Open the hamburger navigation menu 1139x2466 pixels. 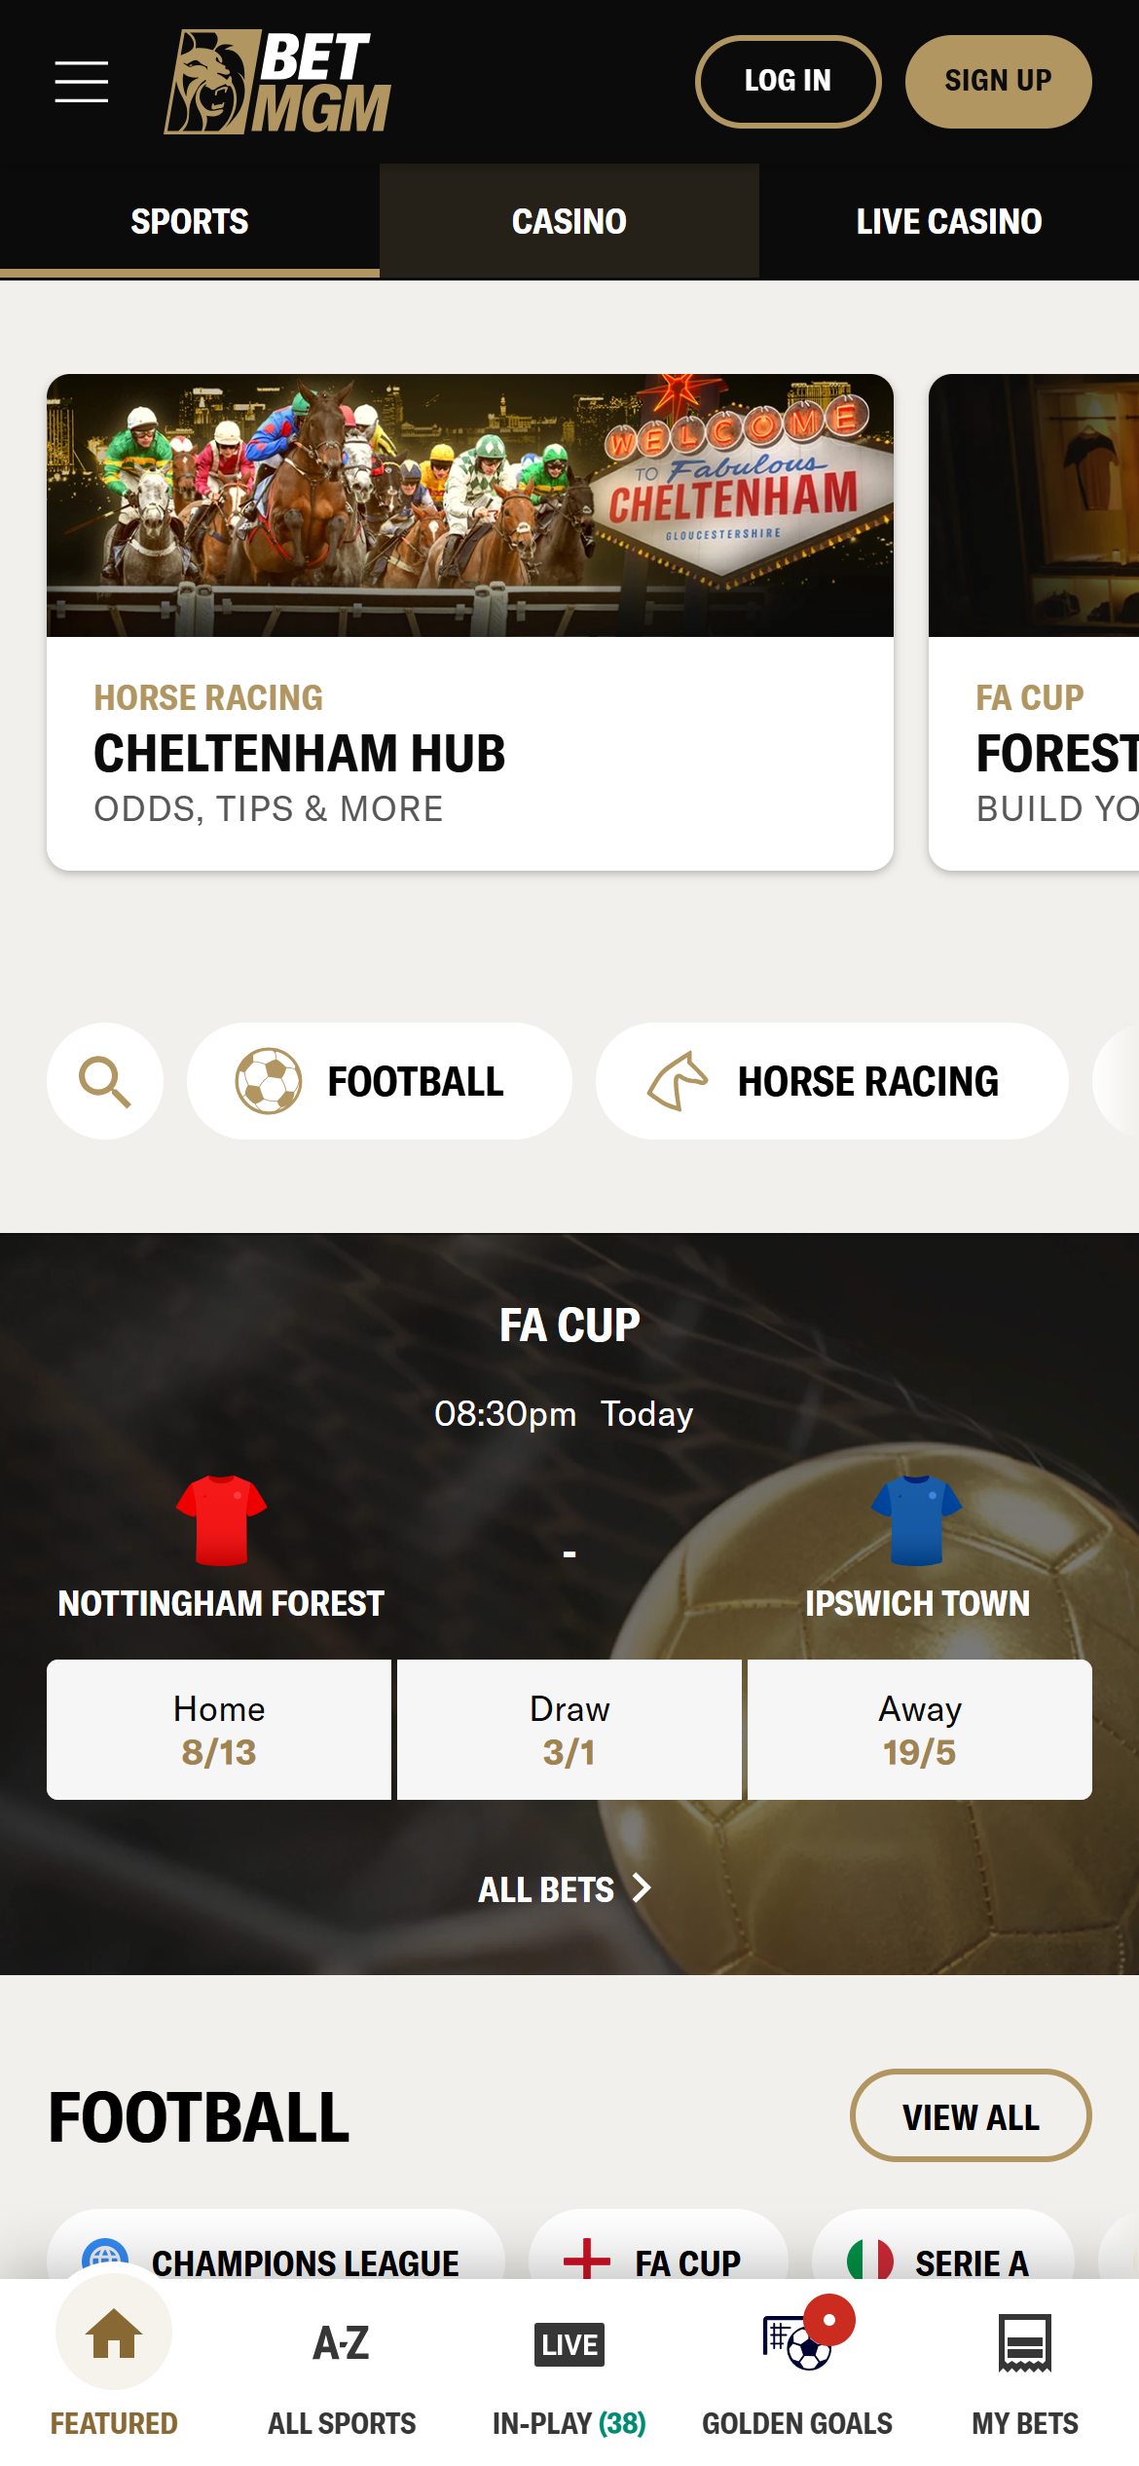click(83, 83)
